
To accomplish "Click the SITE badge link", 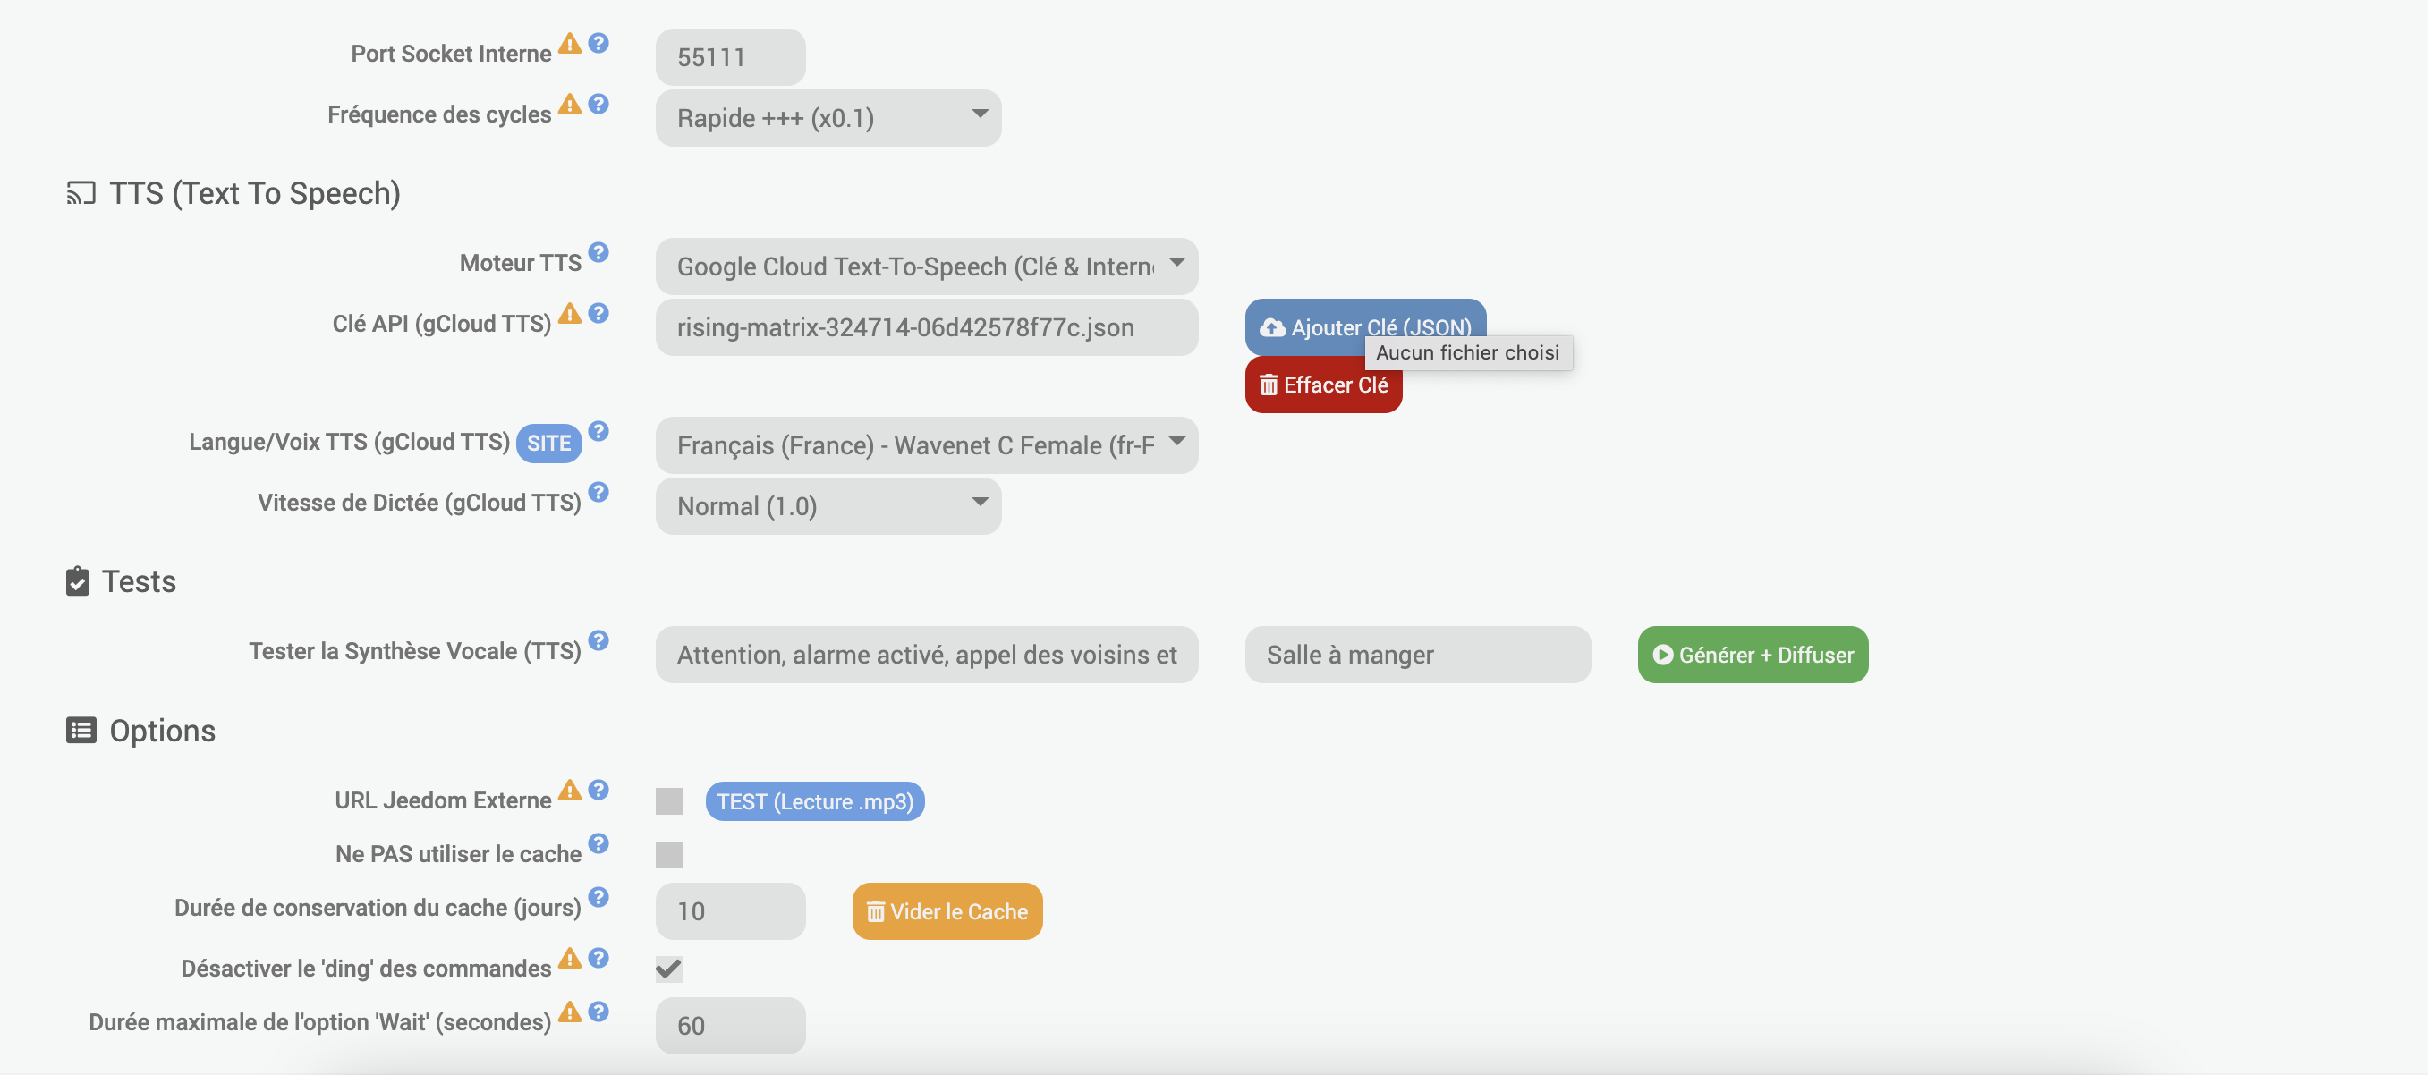I will coord(548,444).
